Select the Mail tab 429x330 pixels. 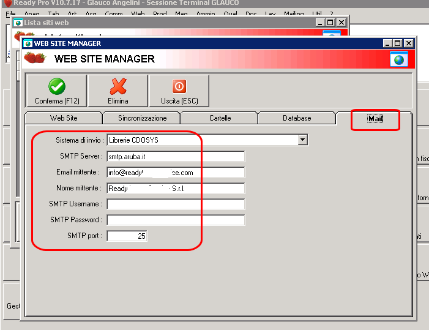click(x=375, y=119)
